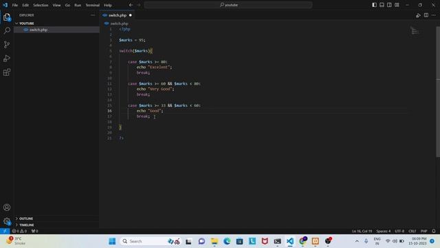
Task: Open errors and warnings count in status bar
Action: click(19, 231)
